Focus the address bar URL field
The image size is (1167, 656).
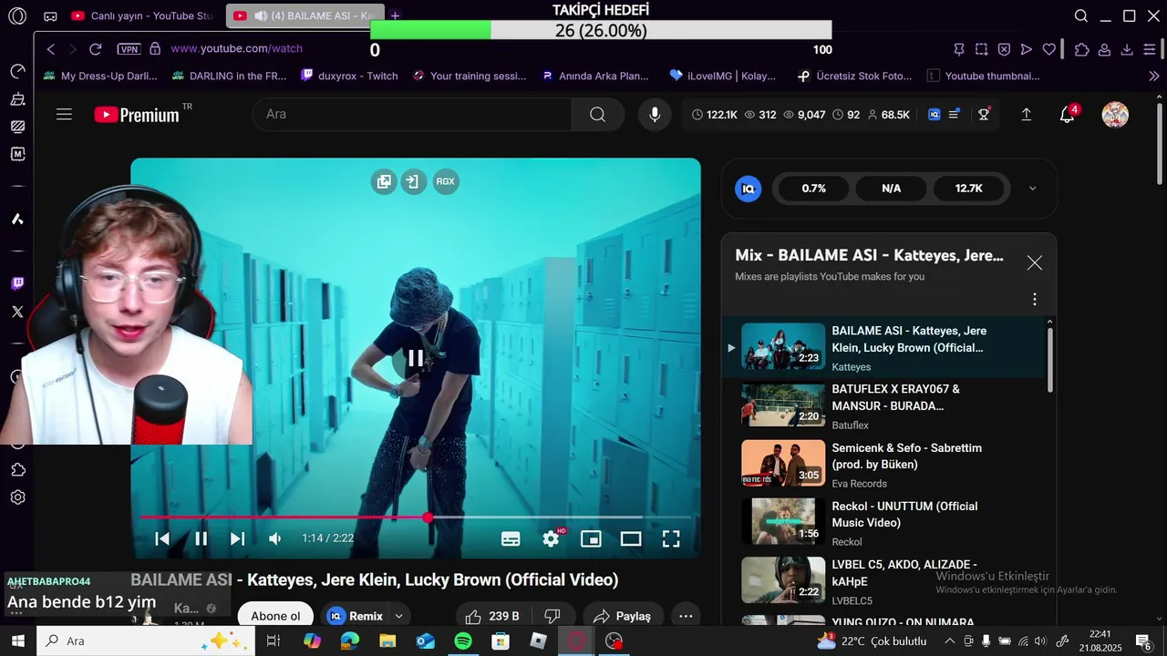pyautogui.click(x=236, y=48)
